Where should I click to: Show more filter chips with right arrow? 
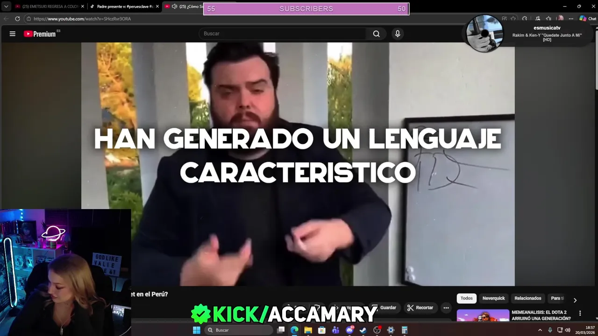coord(575,300)
